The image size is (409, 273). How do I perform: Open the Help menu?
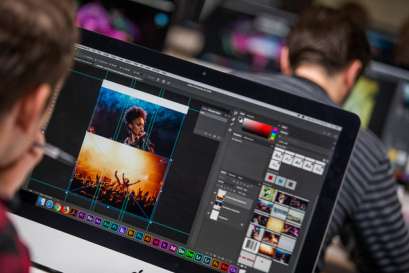(164, 72)
